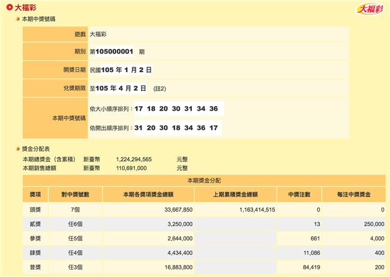This screenshot has height=277, width=390.
Task: Select the period number 105000001
Action: coord(114,52)
